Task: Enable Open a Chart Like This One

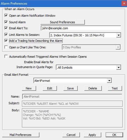Action: [6, 47]
